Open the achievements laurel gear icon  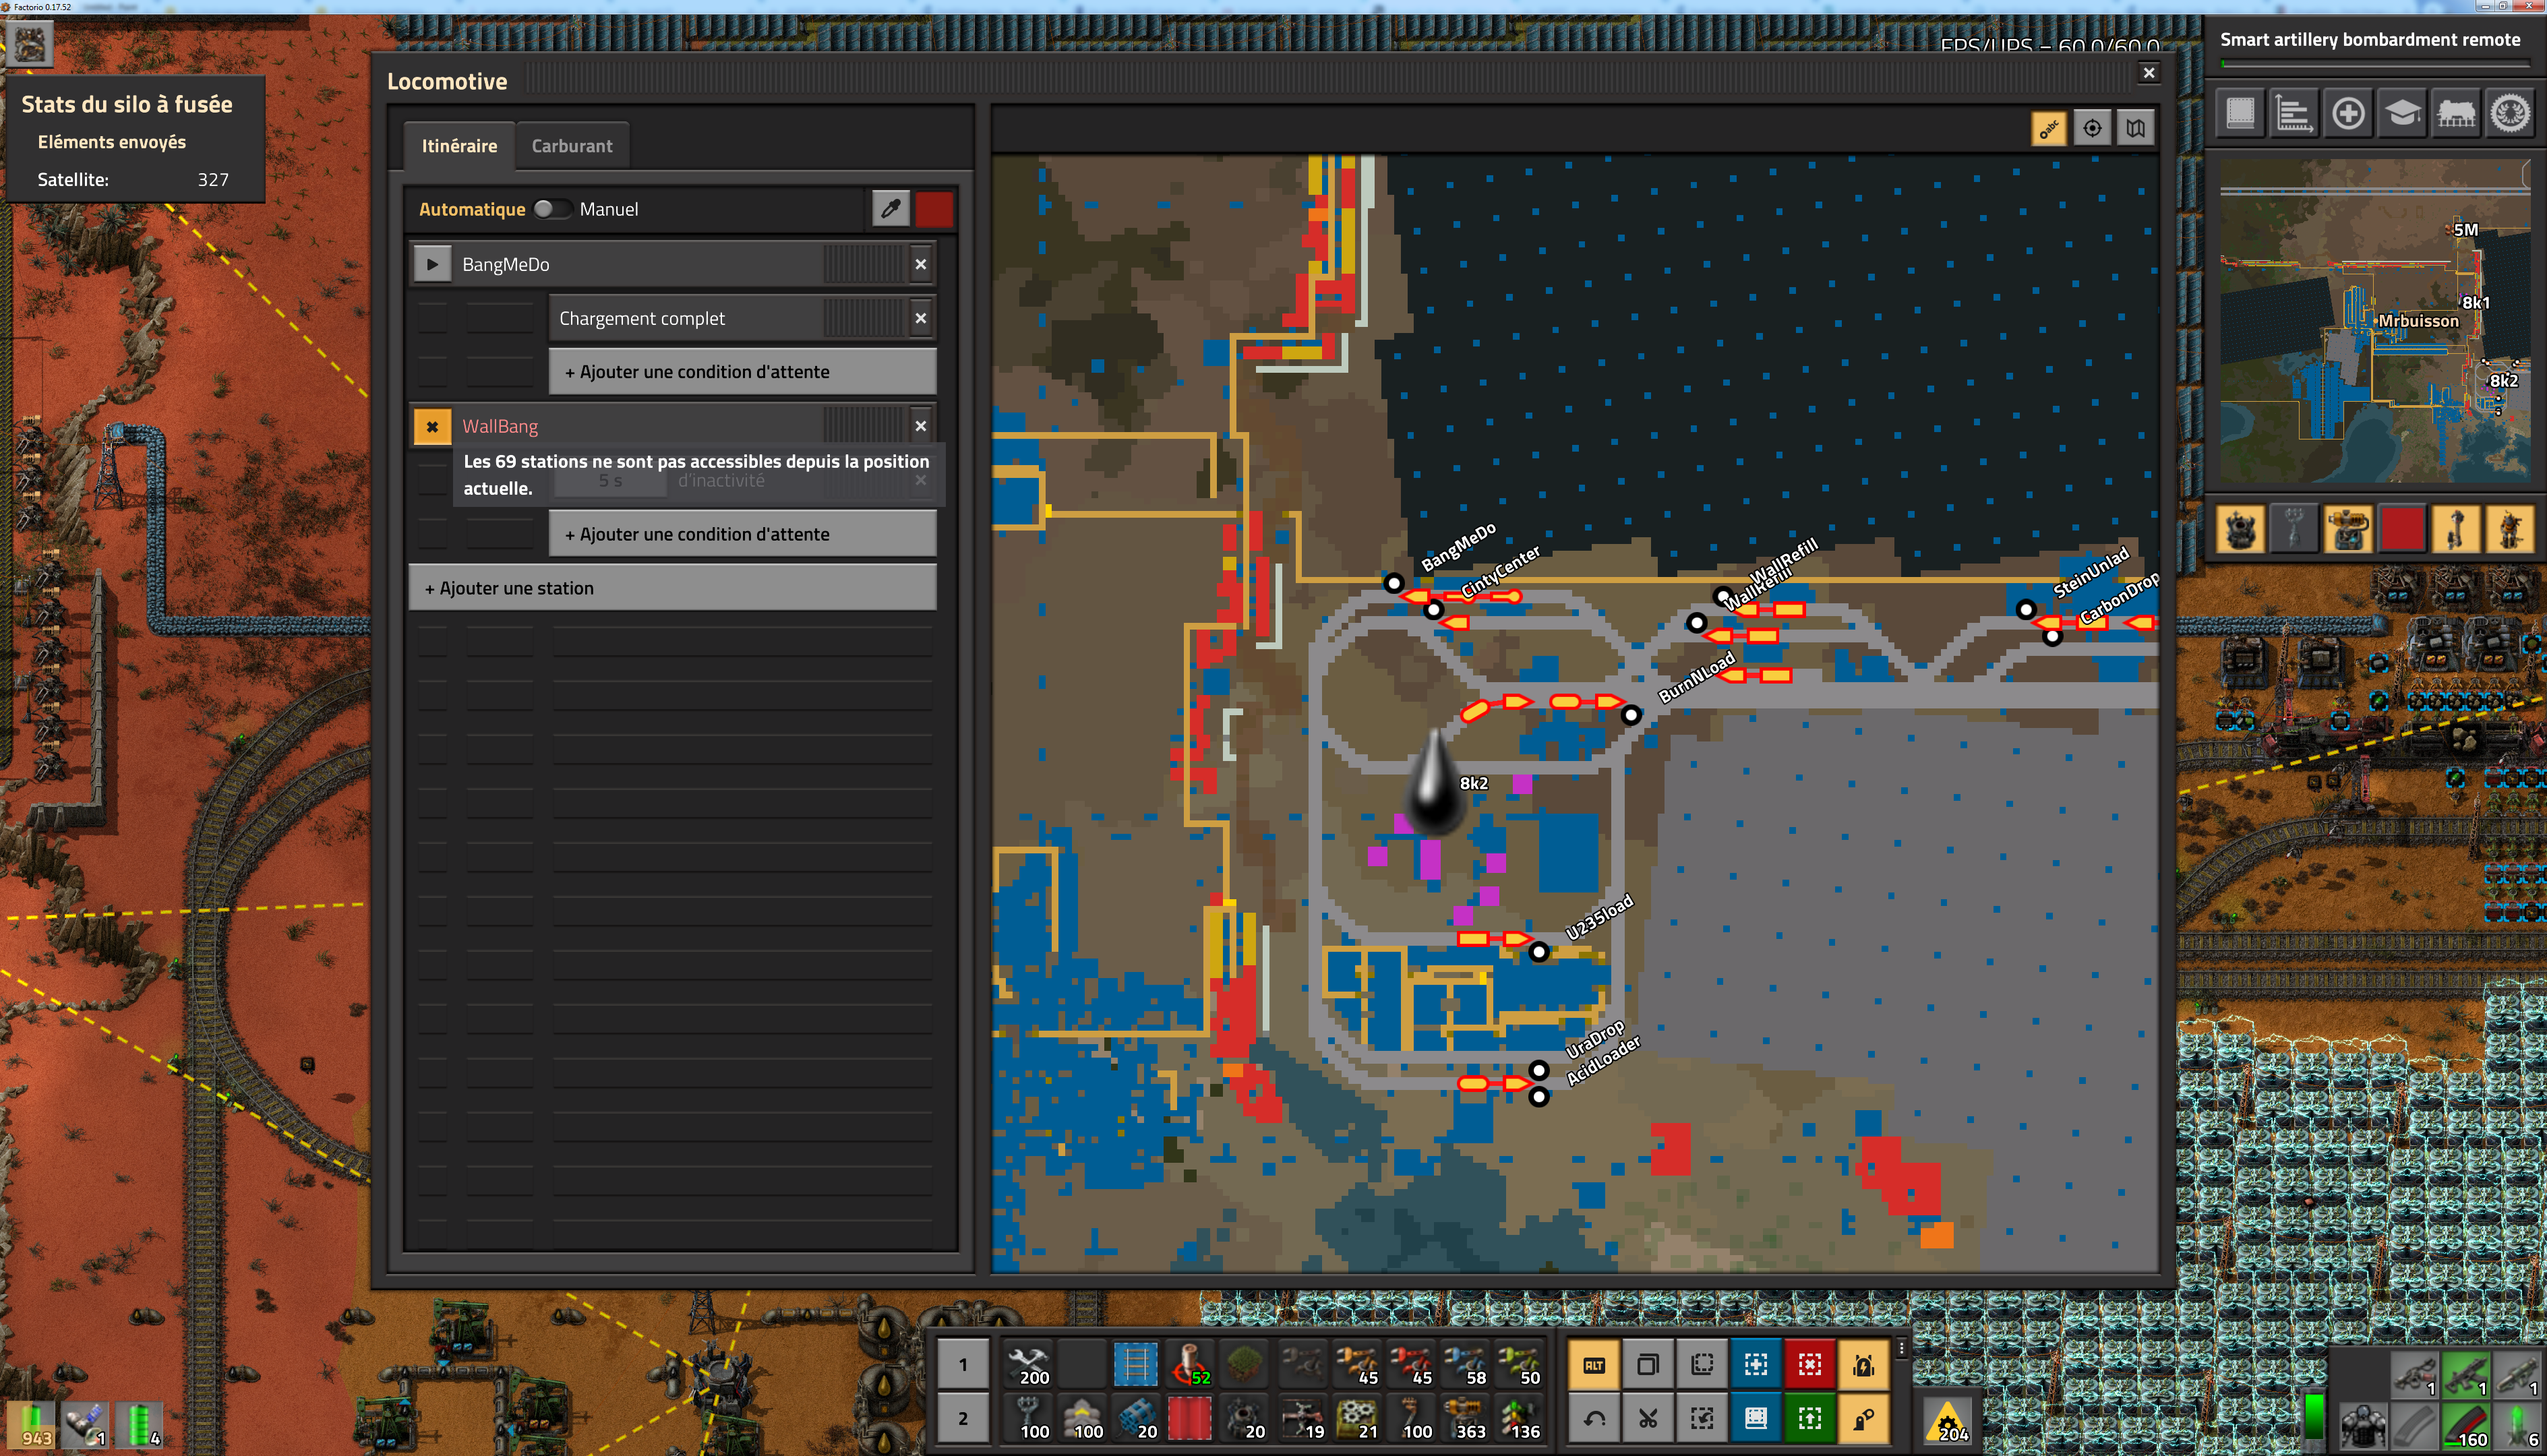click(x=2510, y=113)
